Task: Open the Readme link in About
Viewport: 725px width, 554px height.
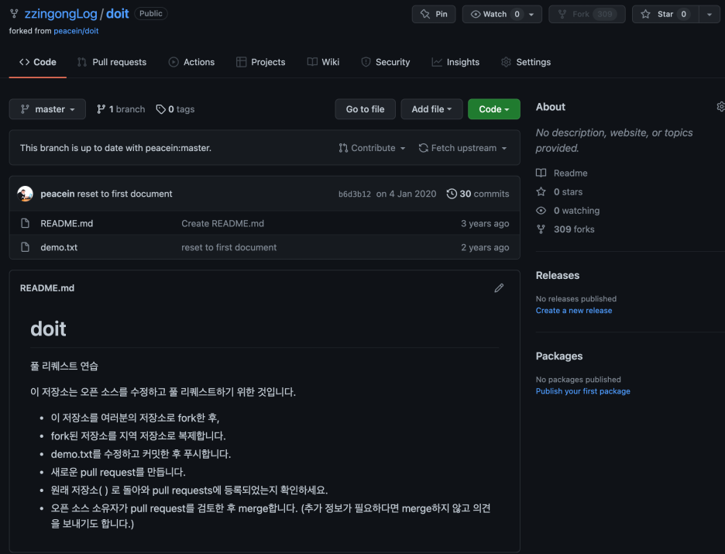Action: click(x=571, y=173)
